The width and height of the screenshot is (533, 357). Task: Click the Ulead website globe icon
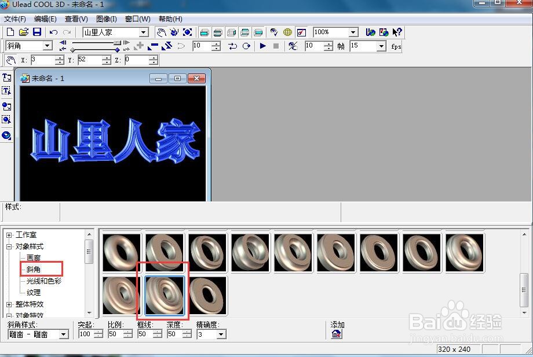tap(370, 32)
